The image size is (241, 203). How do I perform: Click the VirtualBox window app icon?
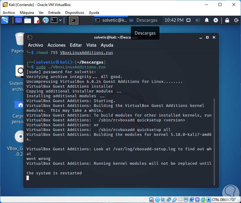point(5,5)
